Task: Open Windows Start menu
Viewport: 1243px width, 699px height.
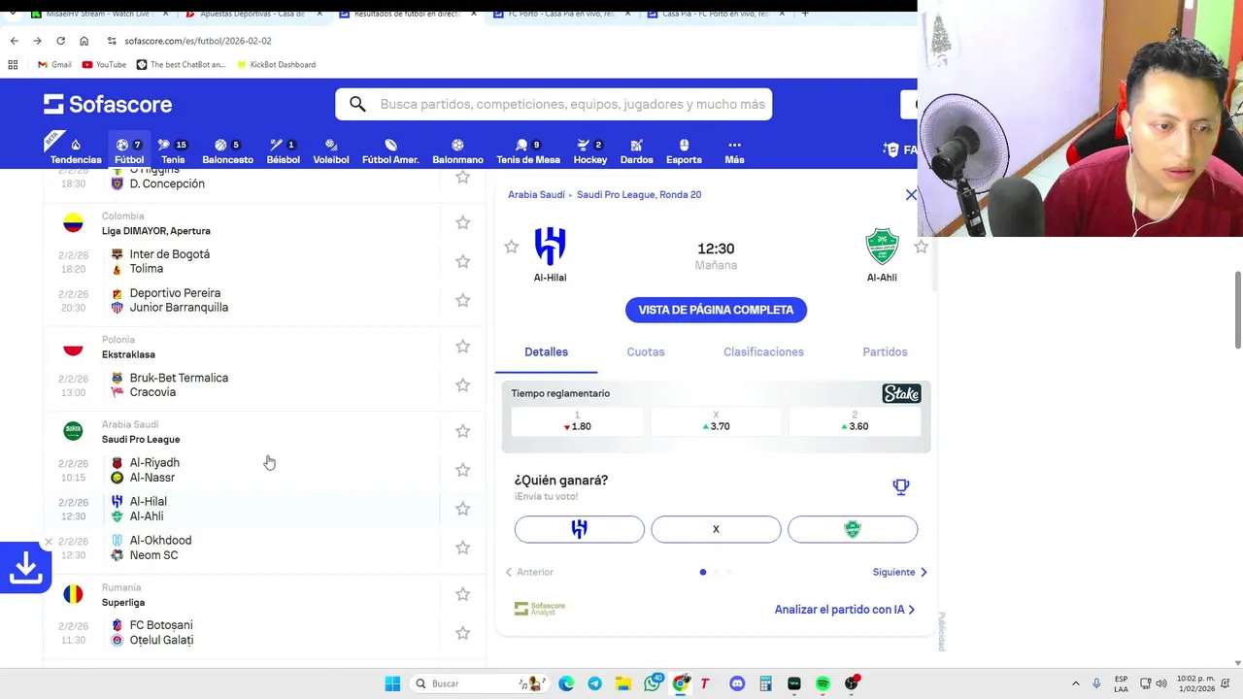Action: click(392, 683)
